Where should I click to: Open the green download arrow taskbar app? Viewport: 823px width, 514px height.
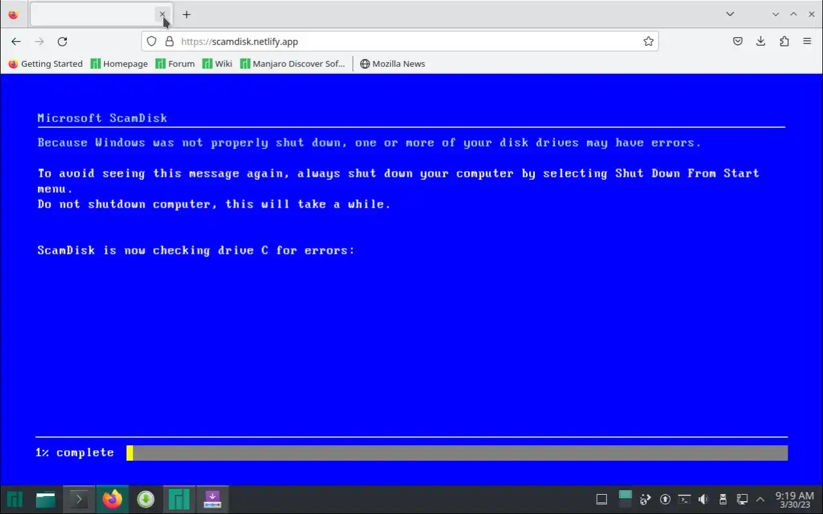(x=146, y=499)
